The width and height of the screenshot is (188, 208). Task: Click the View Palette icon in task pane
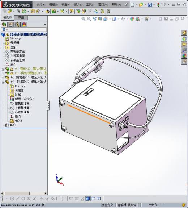tap(184, 50)
